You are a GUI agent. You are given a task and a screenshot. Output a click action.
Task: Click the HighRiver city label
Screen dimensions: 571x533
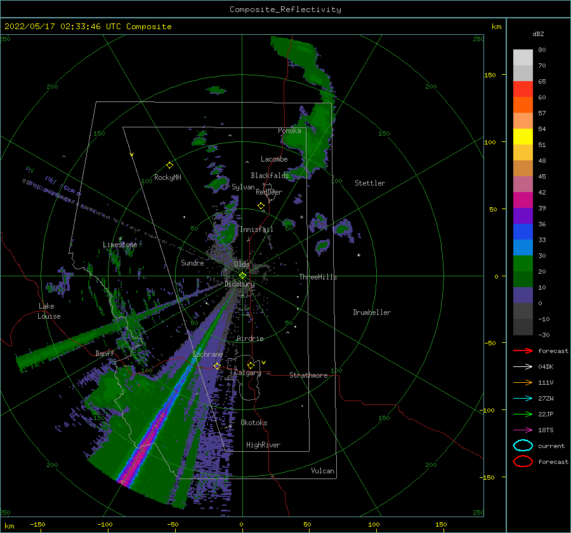tap(263, 445)
